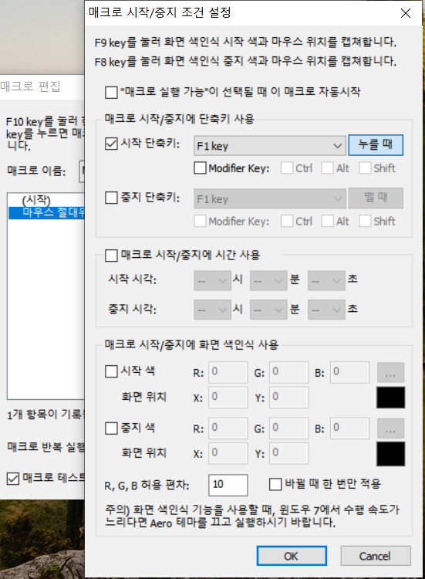Click the 중지 색 color picker ... button
Viewport: 425px width, 579px height.
[390, 428]
